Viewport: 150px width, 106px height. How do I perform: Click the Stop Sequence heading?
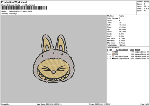tap(113, 47)
